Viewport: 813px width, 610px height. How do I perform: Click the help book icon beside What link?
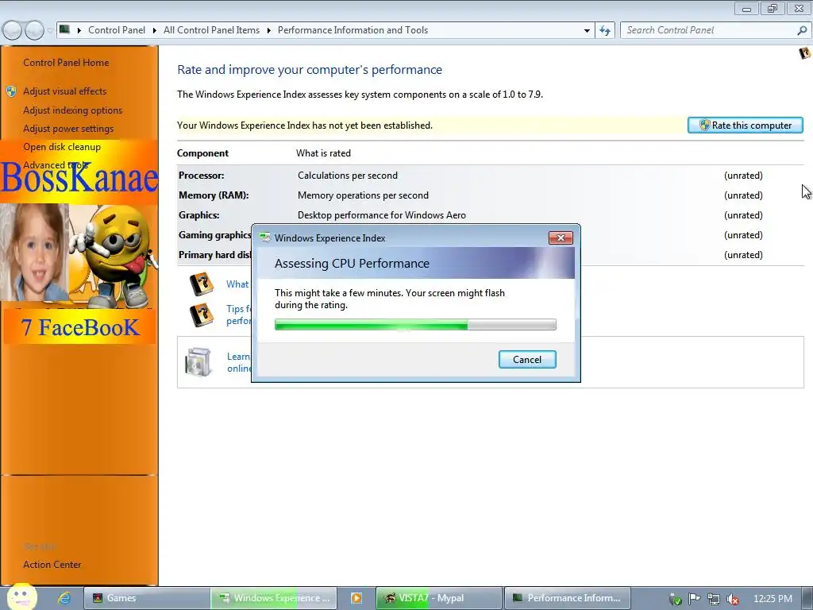coord(201,284)
